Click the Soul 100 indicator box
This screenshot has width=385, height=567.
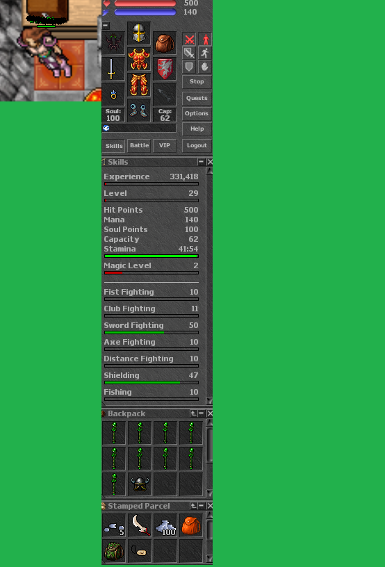(x=113, y=115)
